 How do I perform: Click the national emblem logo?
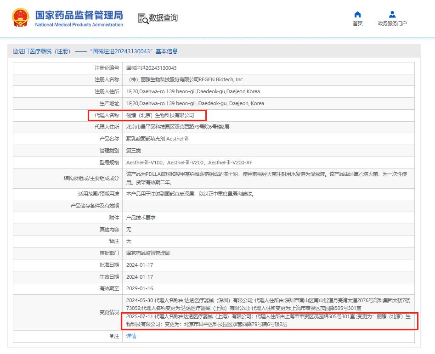click(20, 17)
